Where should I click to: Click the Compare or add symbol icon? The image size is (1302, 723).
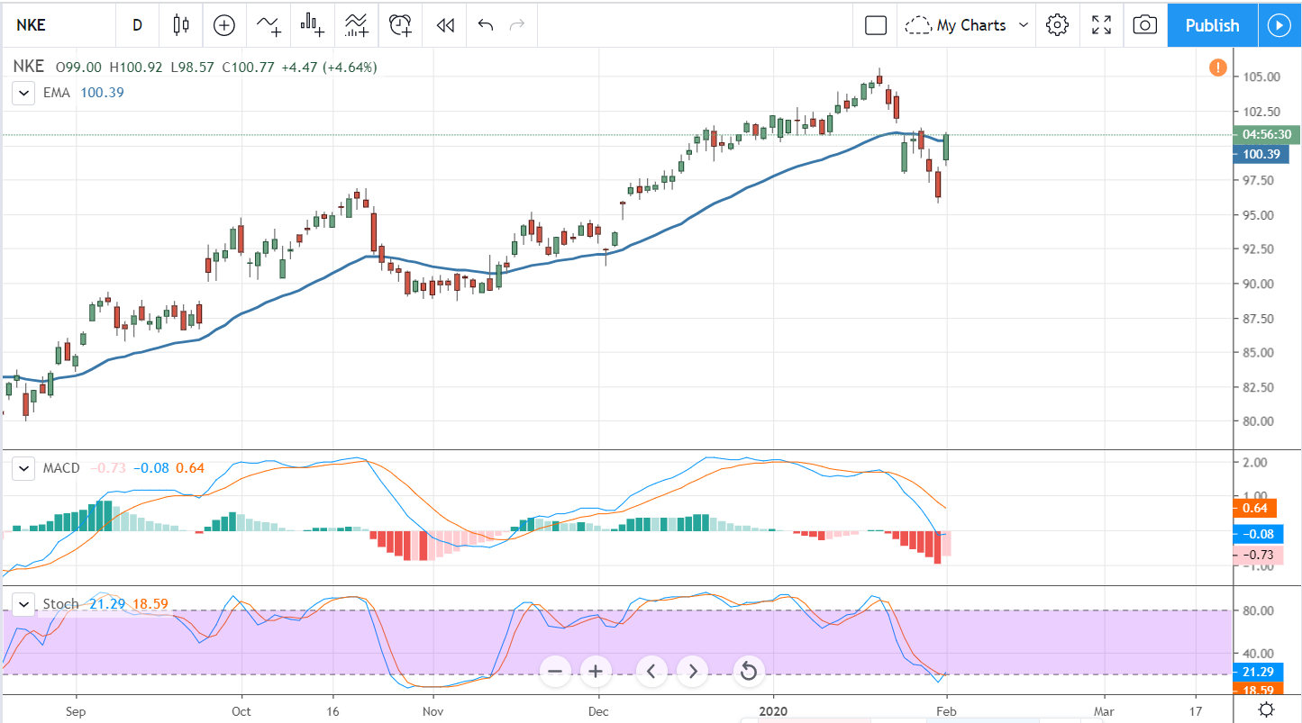[x=223, y=25]
